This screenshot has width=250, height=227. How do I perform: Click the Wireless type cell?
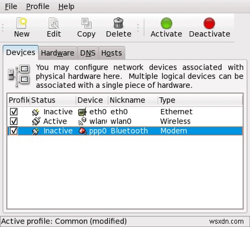[175, 121]
